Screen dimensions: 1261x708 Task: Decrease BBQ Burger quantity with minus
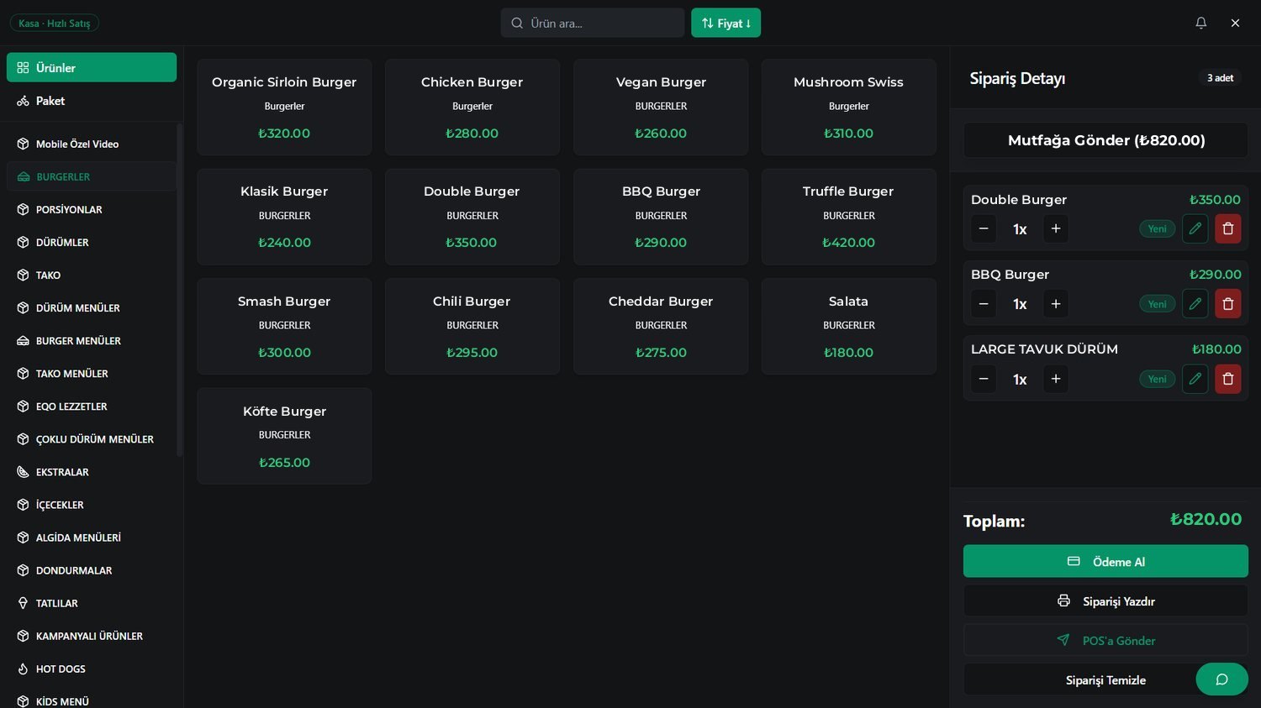[984, 303]
